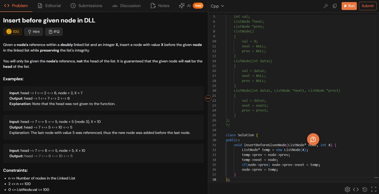Click code line 'temp->next = node;'

coord(260,160)
